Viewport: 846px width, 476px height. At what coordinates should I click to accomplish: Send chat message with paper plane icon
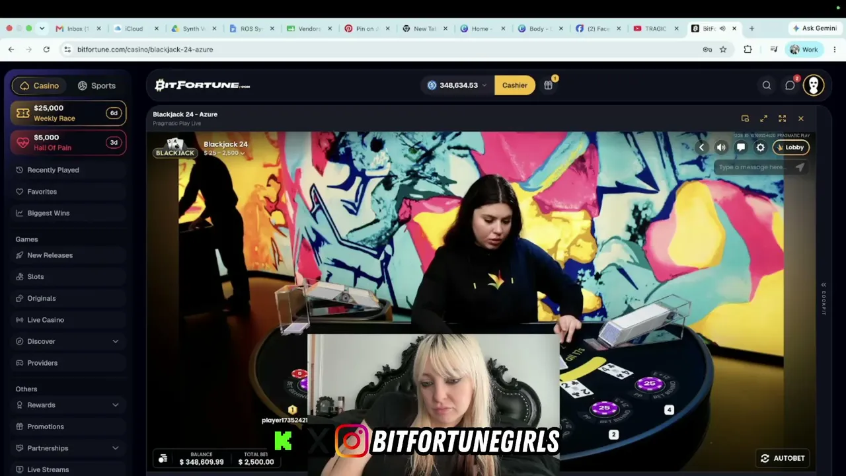[800, 167]
